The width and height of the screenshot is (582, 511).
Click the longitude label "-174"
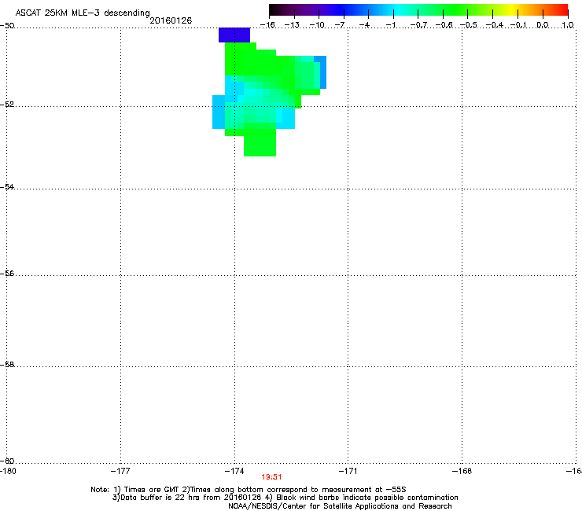pos(234,471)
